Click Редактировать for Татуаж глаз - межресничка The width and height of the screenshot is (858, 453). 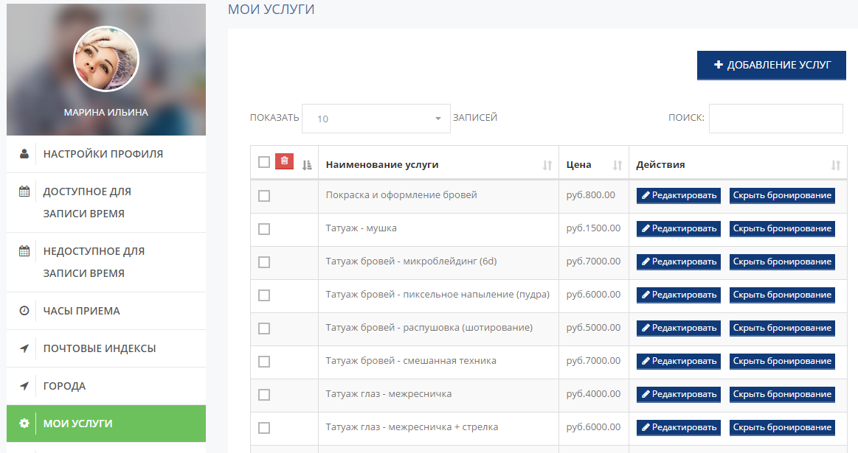(679, 395)
